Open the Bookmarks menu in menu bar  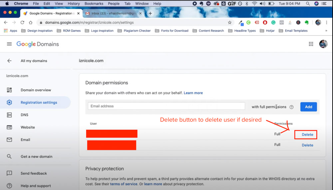click(x=94, y=4)
